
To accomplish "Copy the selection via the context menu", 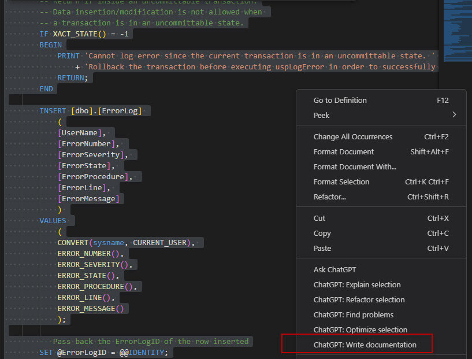I will (x=322, y=233).
